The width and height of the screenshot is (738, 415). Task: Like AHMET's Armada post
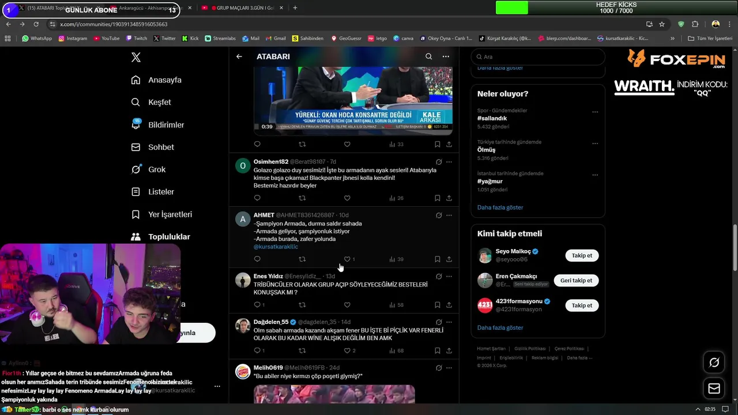(347, 259)
